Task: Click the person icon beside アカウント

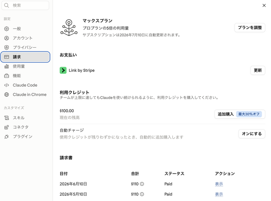Action: pyautogui.click(x=7, y=38)
